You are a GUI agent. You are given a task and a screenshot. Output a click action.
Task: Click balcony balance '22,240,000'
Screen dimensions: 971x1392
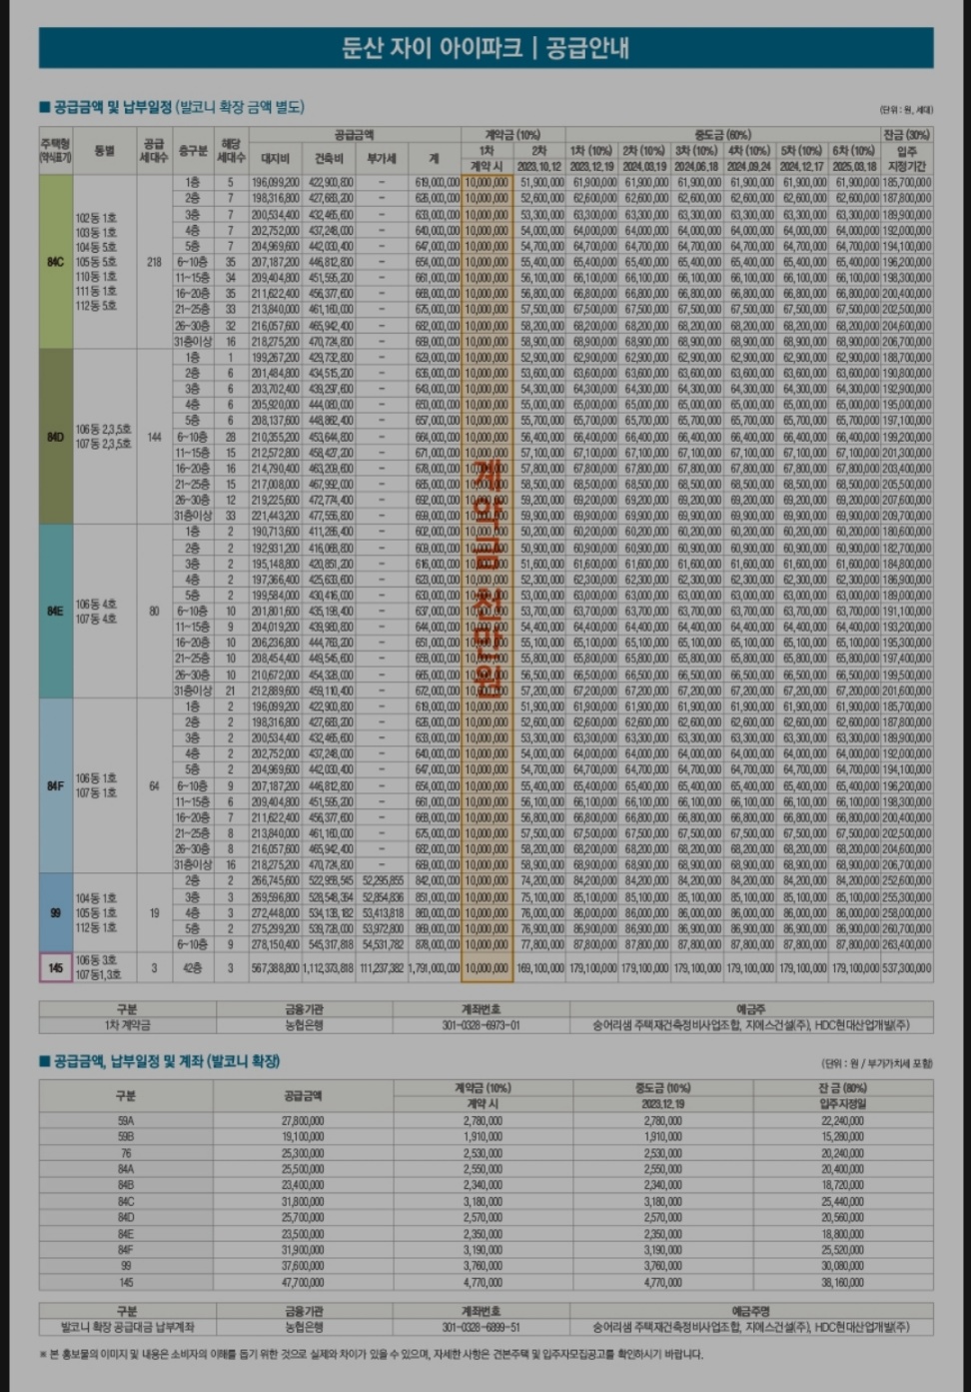(x=843, y=1121)
